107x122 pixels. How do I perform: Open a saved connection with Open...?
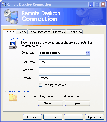[x=78, y=103]
